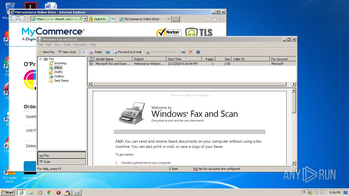Sort by Sender Name column
Screen dimensions: 349x196
113,59
